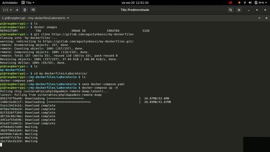Click the '20.05MB/41.87MB' progress value
Viewport: 270px width, 152px height.
coord(157,102)
